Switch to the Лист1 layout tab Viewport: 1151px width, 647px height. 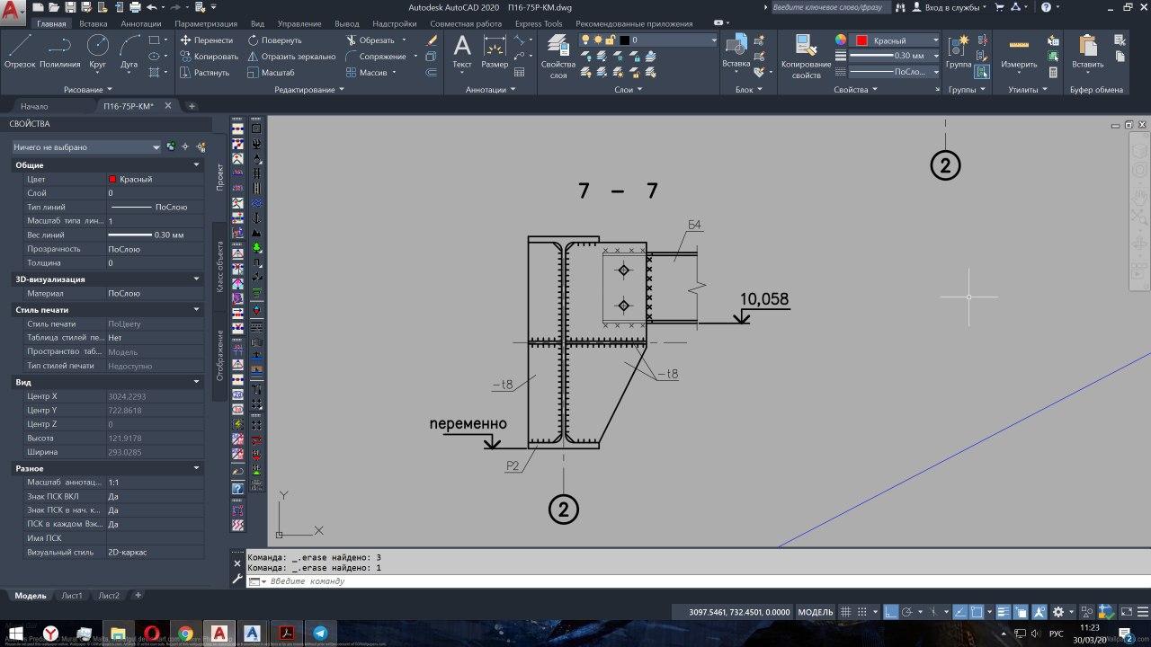71,595
